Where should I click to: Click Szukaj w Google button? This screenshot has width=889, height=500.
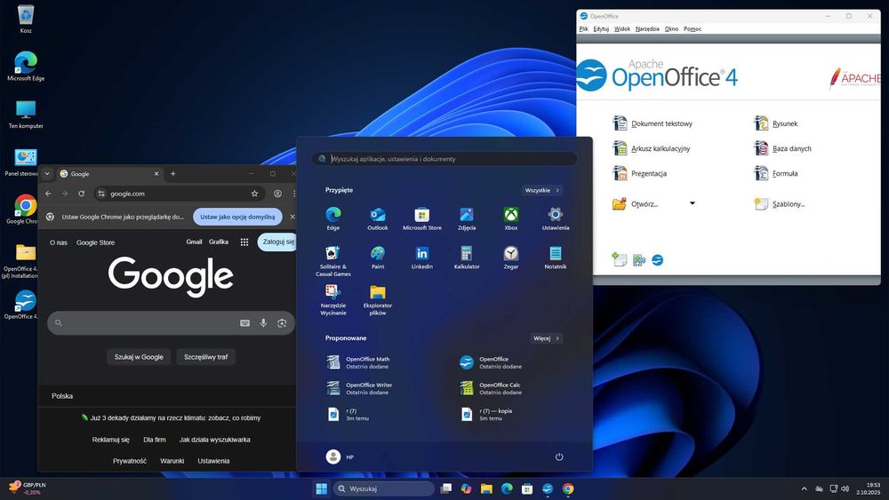coord(139,357)
